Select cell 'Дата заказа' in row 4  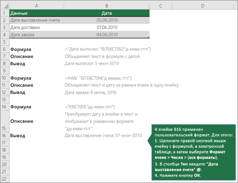(x=36, y=35)
